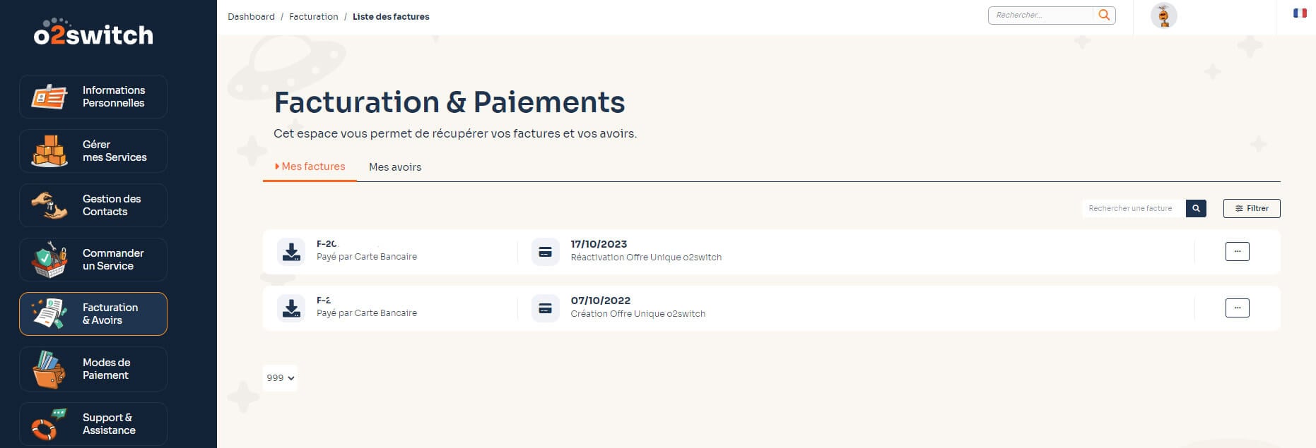Change language via French flag

pos(1300,13)
